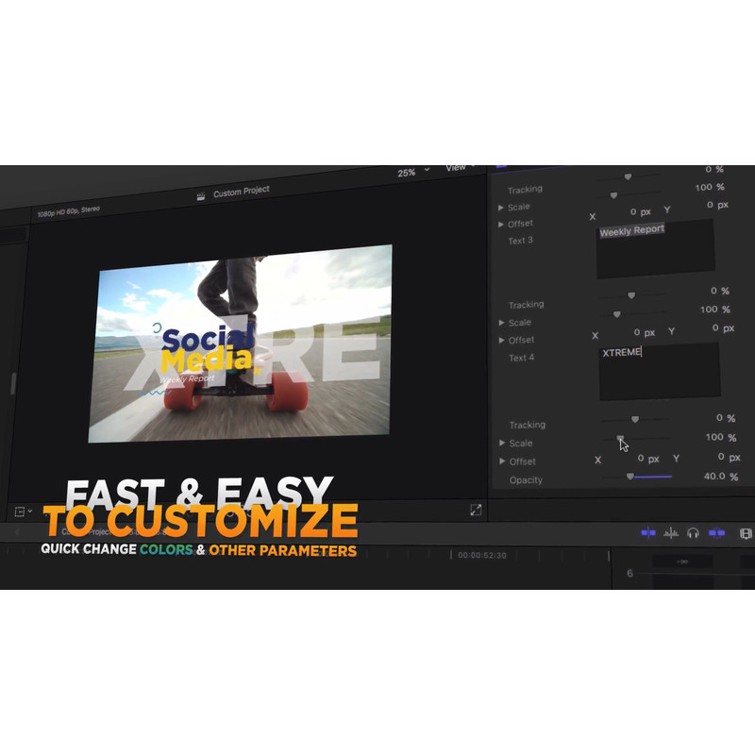Open the viewer layout icon at bottom-left
The image size is (755, 755).
coord(21,511)
